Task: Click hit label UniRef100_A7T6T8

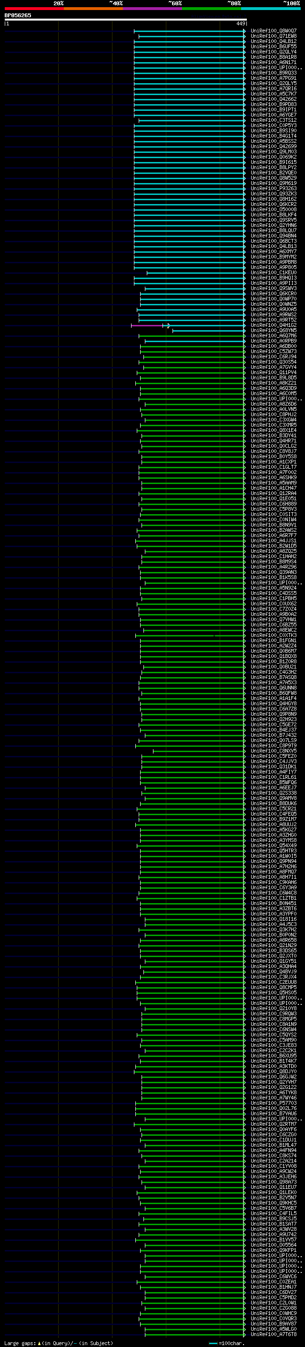Action: pos(273,1334)
